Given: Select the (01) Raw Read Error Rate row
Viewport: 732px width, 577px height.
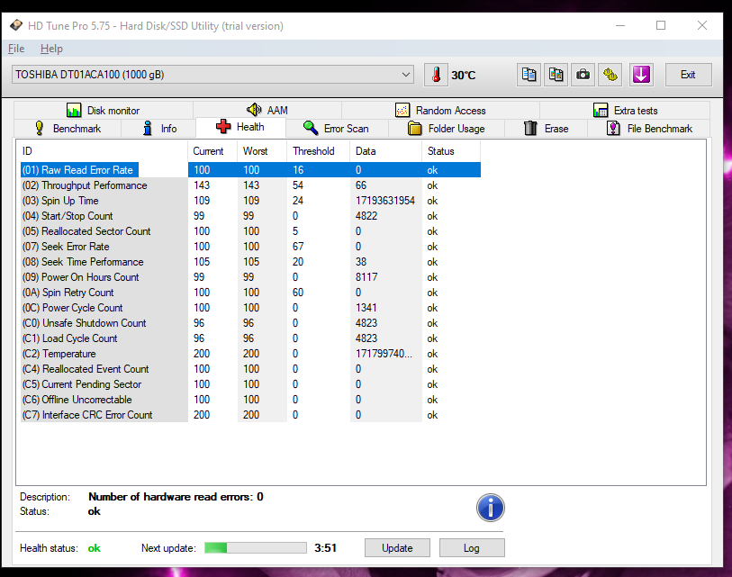Looking at the screenshot, I should pos(250,170).
